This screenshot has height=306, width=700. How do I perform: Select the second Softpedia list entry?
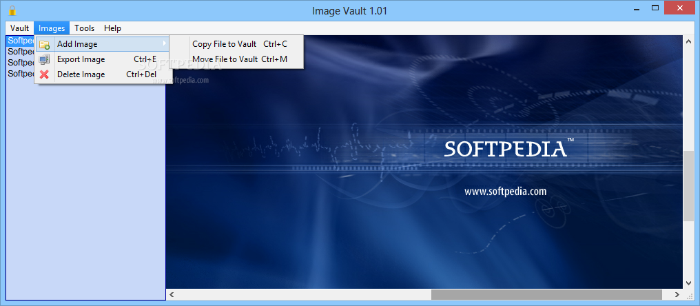[x=21, y=52]
